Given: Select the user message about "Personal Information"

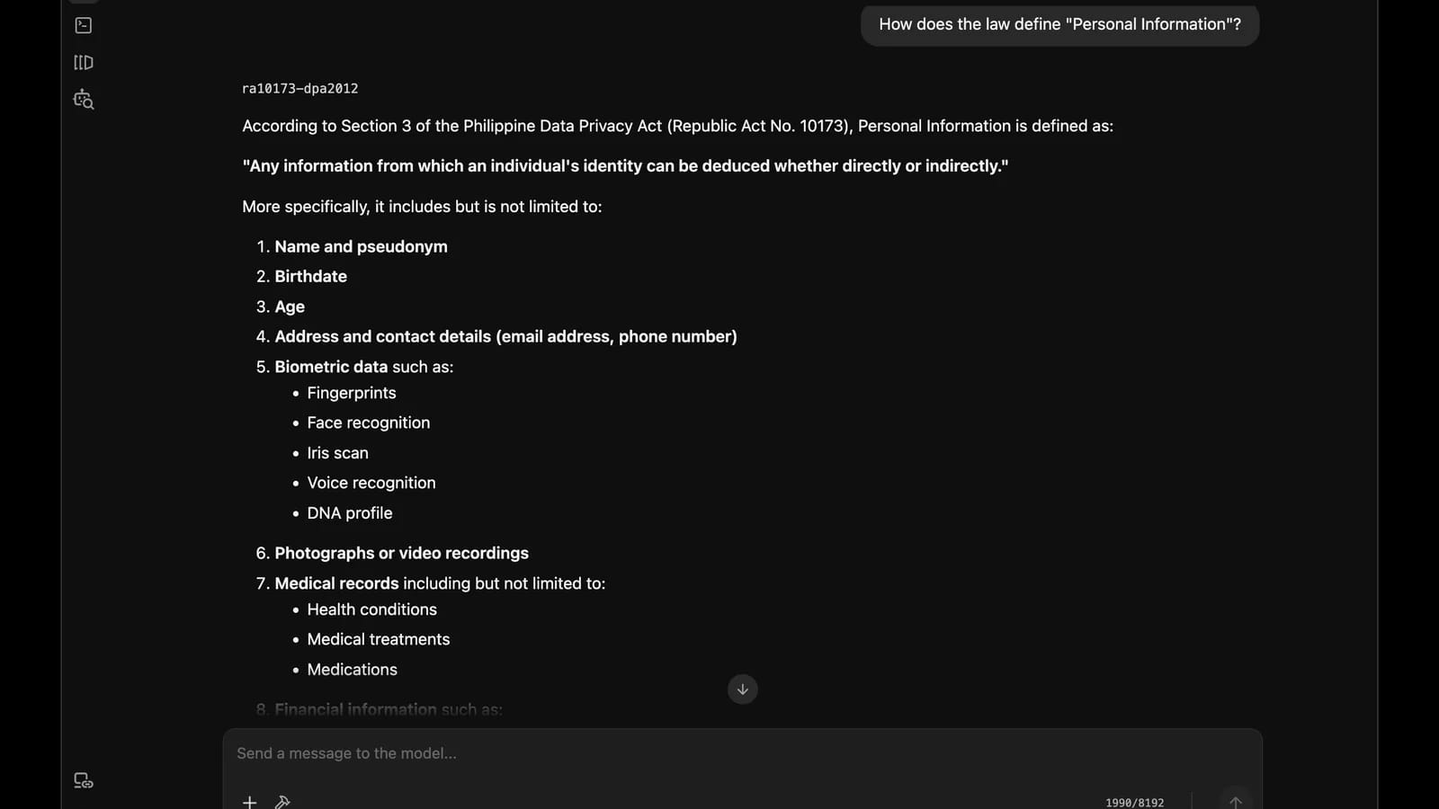Looking at the screenshot, I should pos(1059,24).
